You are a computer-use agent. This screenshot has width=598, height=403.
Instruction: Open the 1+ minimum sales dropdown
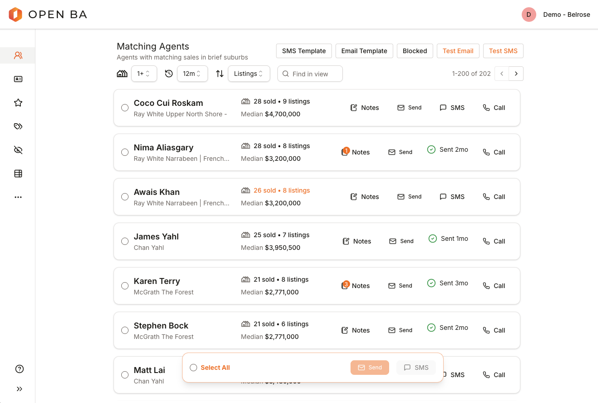tap(143, 74)
